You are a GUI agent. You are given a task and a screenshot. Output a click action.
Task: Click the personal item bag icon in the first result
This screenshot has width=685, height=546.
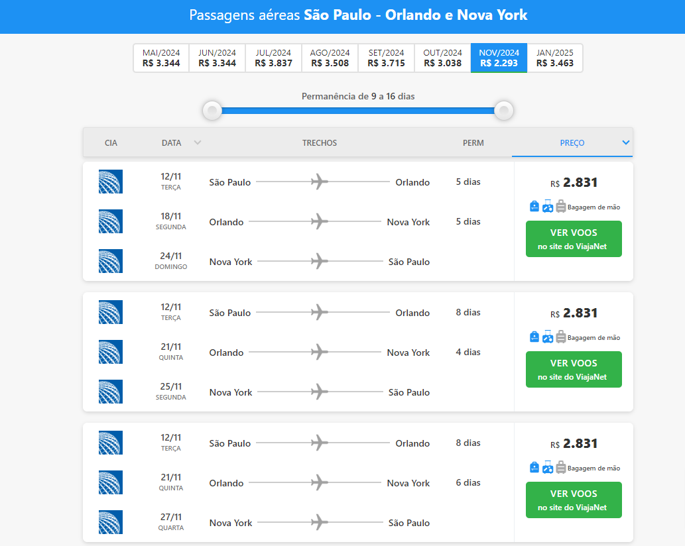(x=534, y=207)
